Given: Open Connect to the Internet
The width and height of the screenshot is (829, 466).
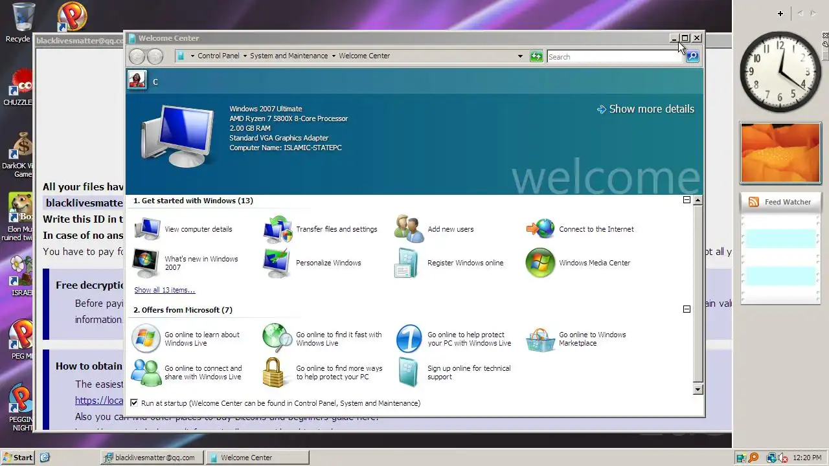Looking at the screenshot, I should (580, 229).
